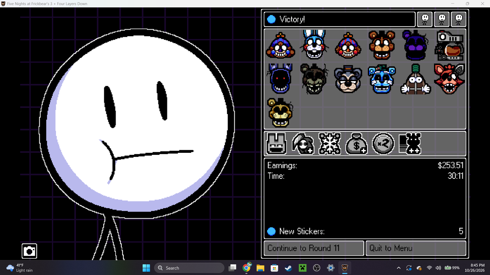Click the Frickbear game taskbar icon
This screenshot has height=275, width=490.
(345, 268)
